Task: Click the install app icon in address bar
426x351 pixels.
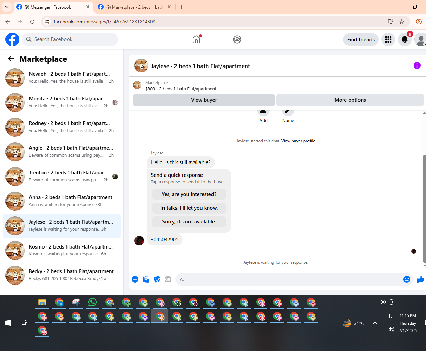Action: (x=390, y=22)
